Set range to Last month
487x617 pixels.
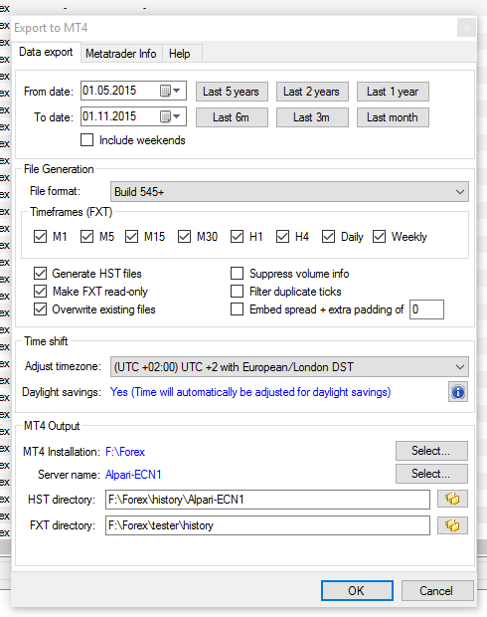(x=393, y=117)
